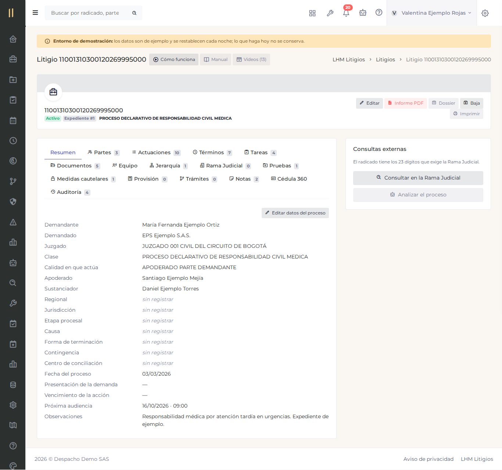Open the robot icon in left sidebar
The height and width of the screenshot is (470, 502).
point(13,263)
